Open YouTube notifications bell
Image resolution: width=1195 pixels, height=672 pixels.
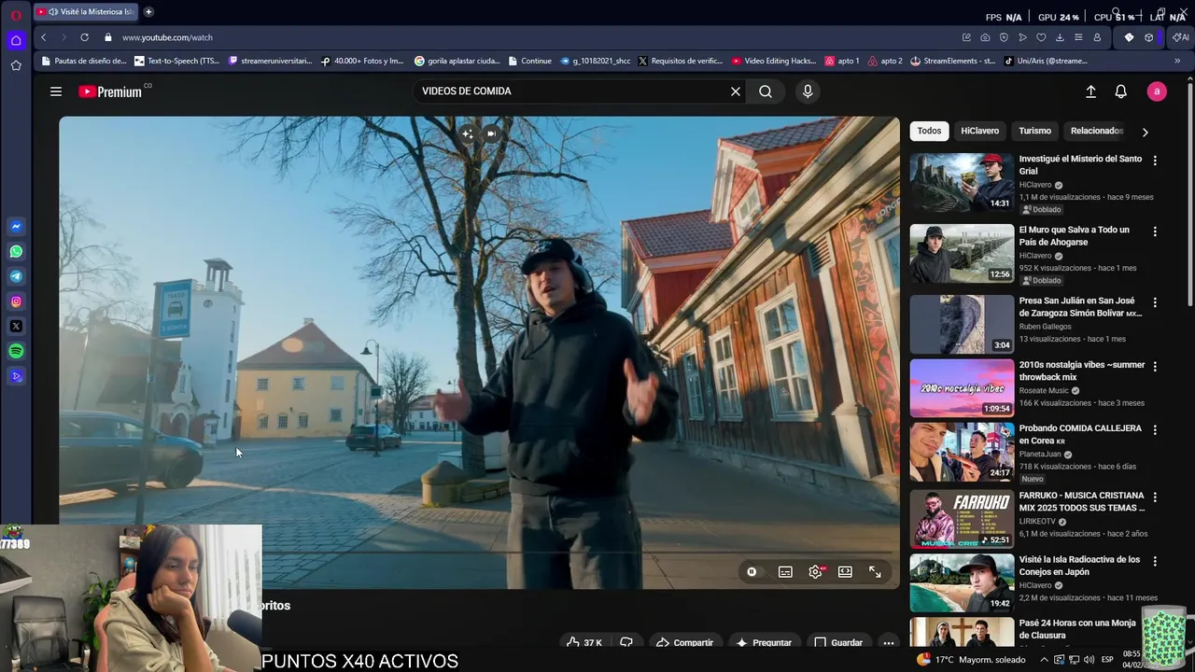pos(1121,91)
